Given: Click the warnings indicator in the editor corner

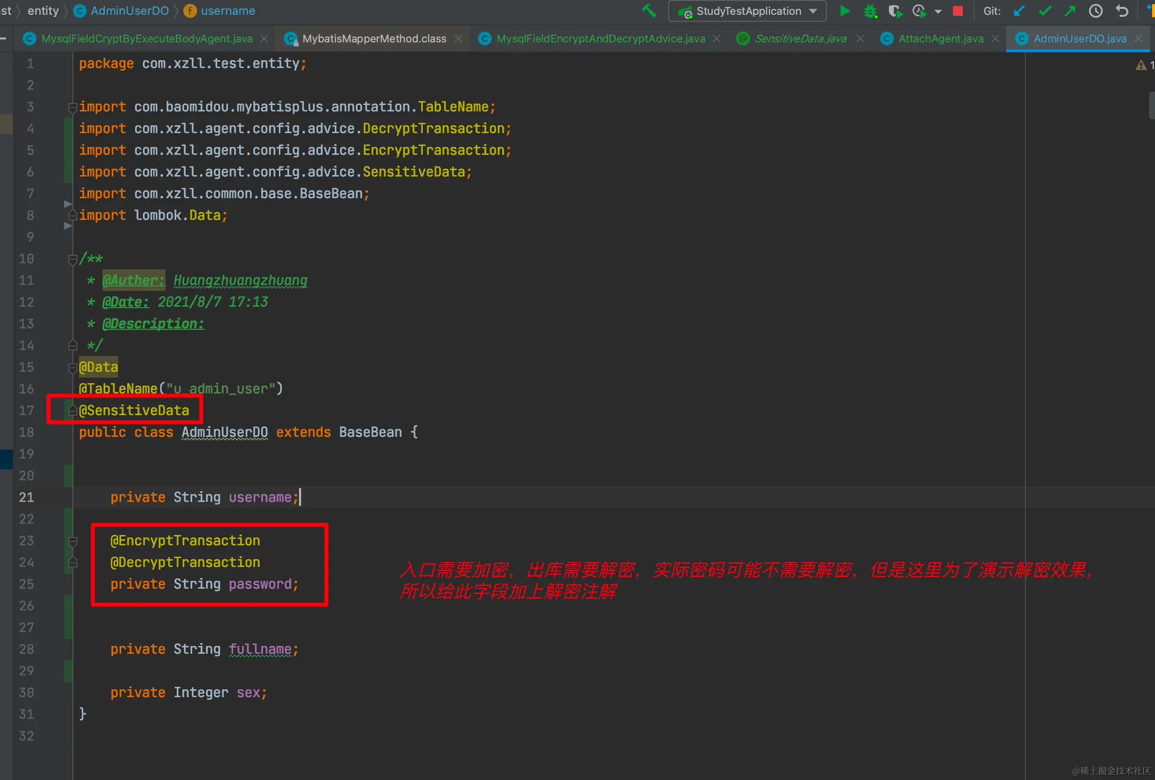Looking at the screenshot, I should pos(1145,65).
